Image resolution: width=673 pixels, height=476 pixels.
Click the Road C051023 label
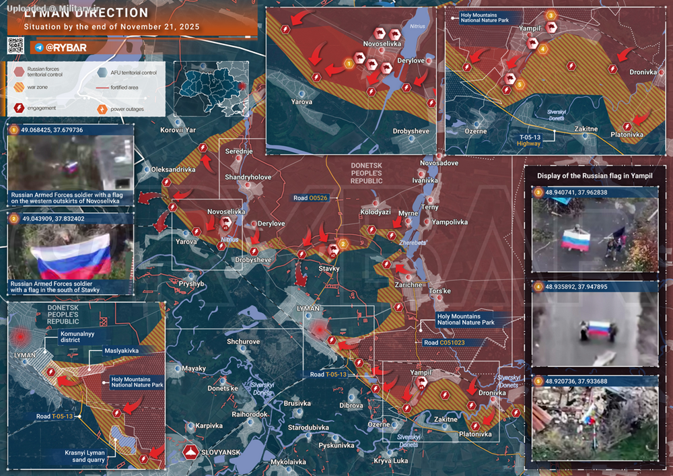coord(444,343)
